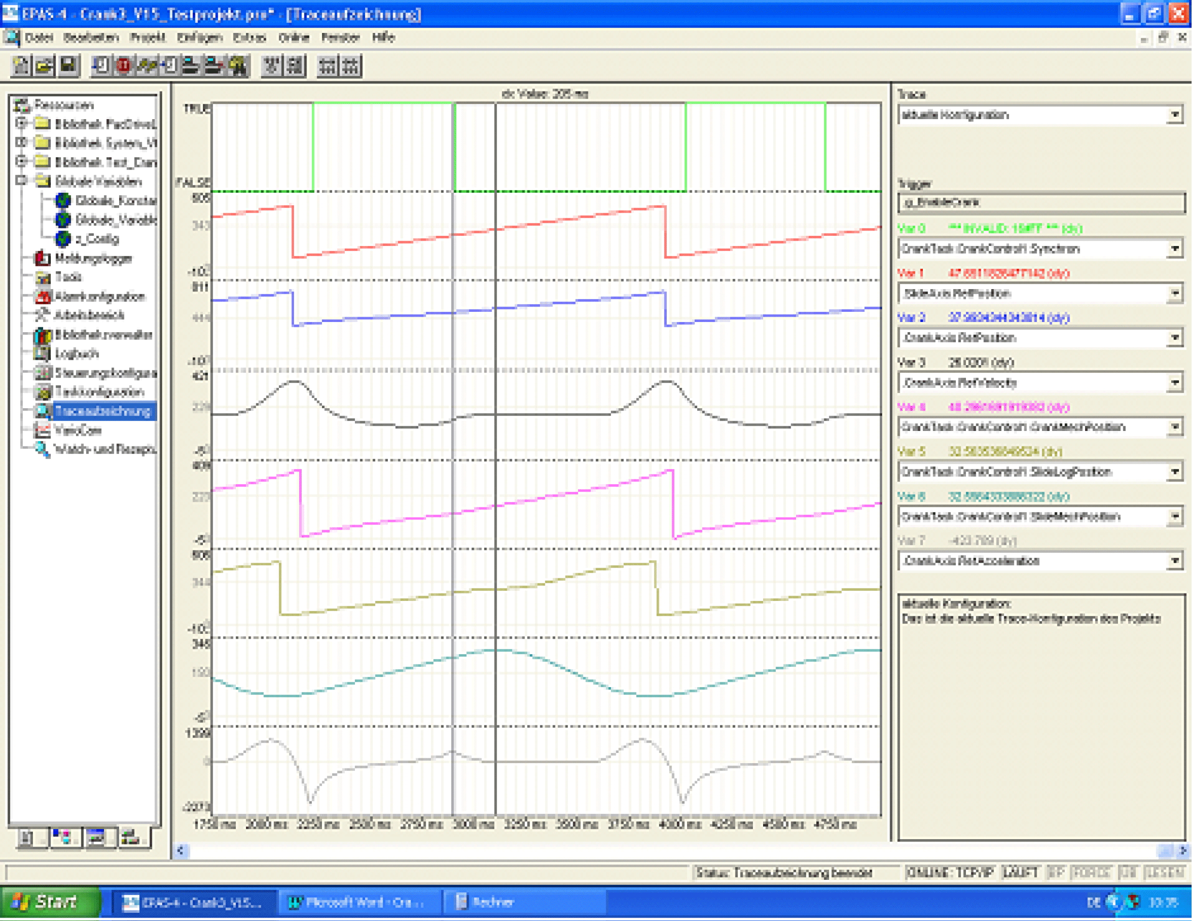Expand the Bibliothek PacDrive folder node
This screenshot has width=1194, height=921.
[21, 123]
